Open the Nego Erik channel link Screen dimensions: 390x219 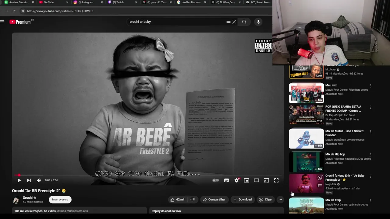[x=331, y=184]
